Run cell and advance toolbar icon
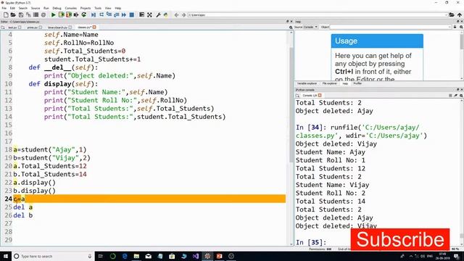 [69, 14]
